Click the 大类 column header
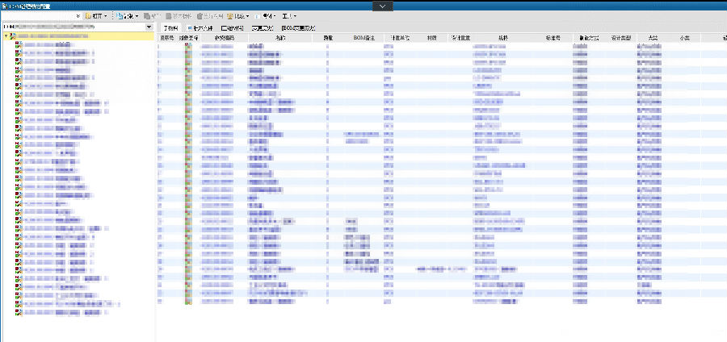Image resolution: width=727 pixels, height=342 pixels. point(653,38)
